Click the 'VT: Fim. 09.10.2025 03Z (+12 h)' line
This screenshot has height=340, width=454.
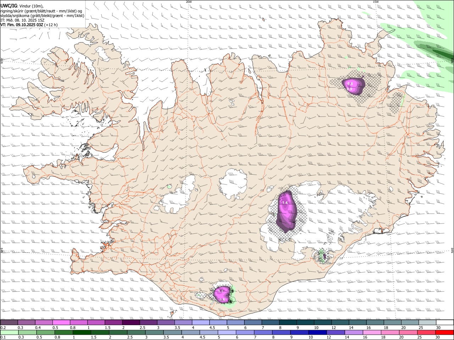pos(29,25)
